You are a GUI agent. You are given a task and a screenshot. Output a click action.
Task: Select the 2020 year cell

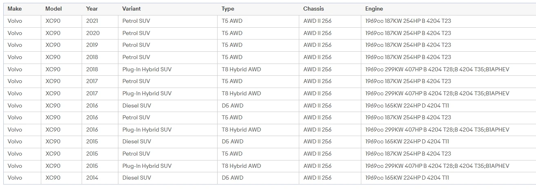[x=93, y=33]
